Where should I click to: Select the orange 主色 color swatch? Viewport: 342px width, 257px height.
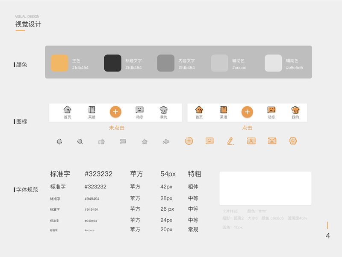59,63
